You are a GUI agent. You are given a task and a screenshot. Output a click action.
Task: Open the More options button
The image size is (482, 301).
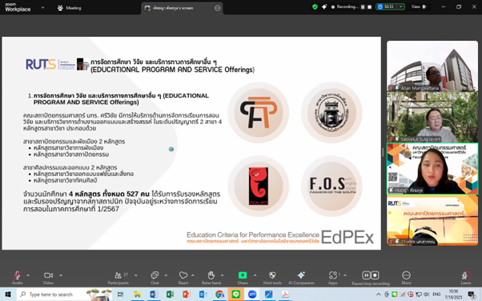tap(406, 277)
